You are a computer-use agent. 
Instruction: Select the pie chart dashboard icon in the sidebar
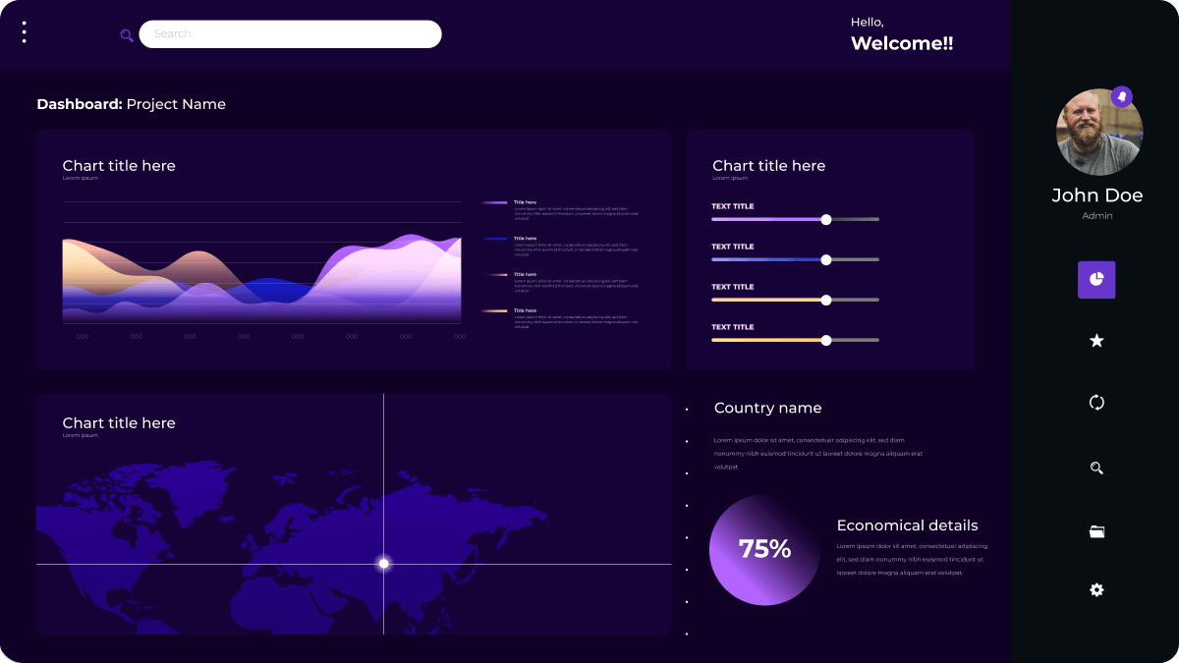tap(1096, 280)
